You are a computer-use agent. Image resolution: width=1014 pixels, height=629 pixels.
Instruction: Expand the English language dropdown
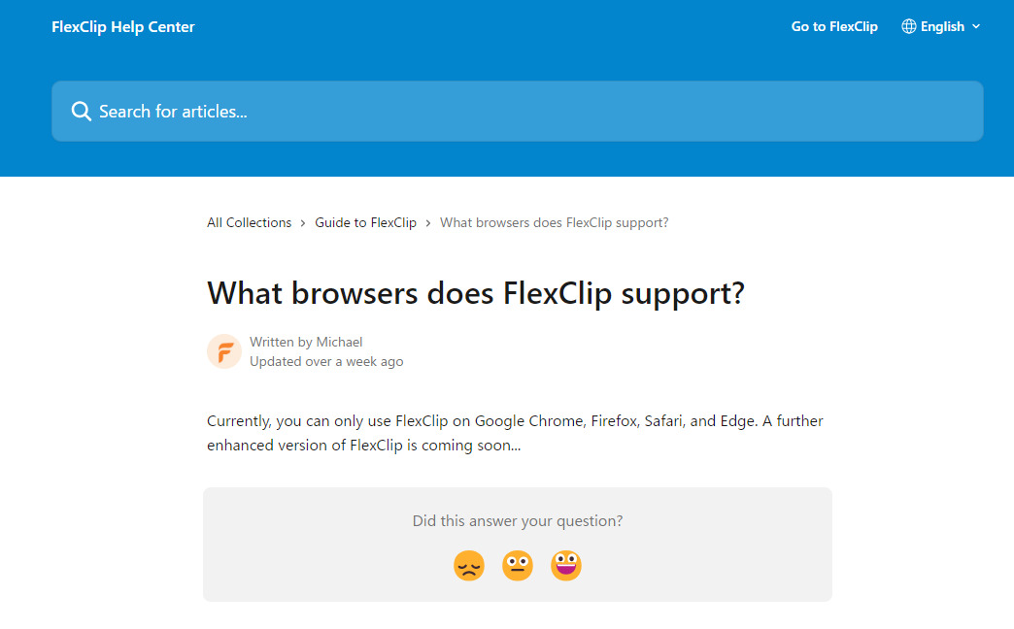[941, 26]
